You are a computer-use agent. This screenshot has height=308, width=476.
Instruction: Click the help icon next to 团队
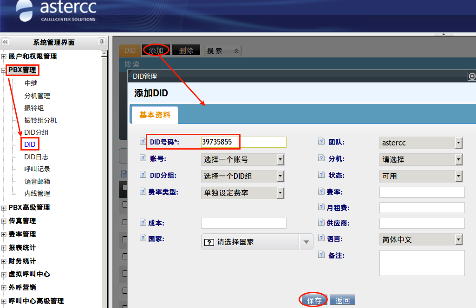point(321,142)
